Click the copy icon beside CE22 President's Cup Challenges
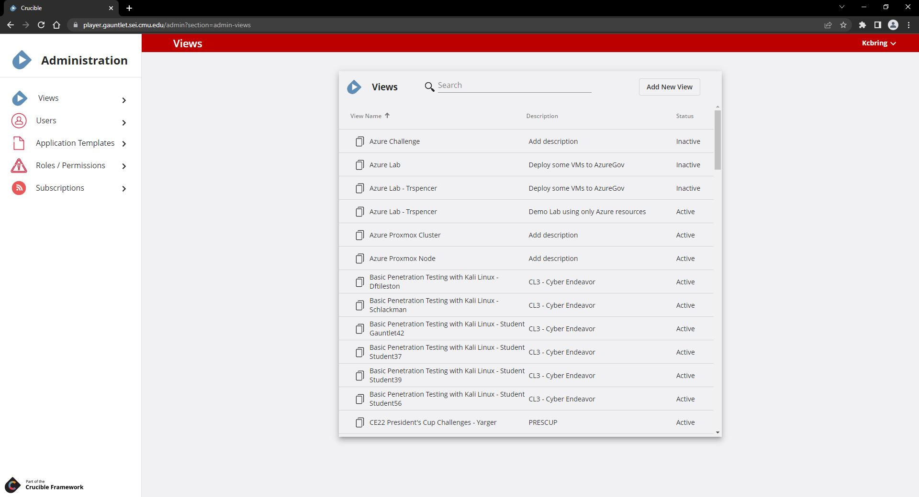Viewport: 919px width, 497px height. [359, 422]
